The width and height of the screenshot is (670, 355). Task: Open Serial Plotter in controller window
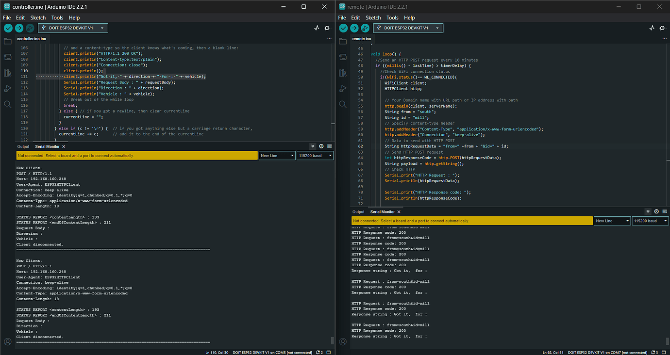point(317,28)
